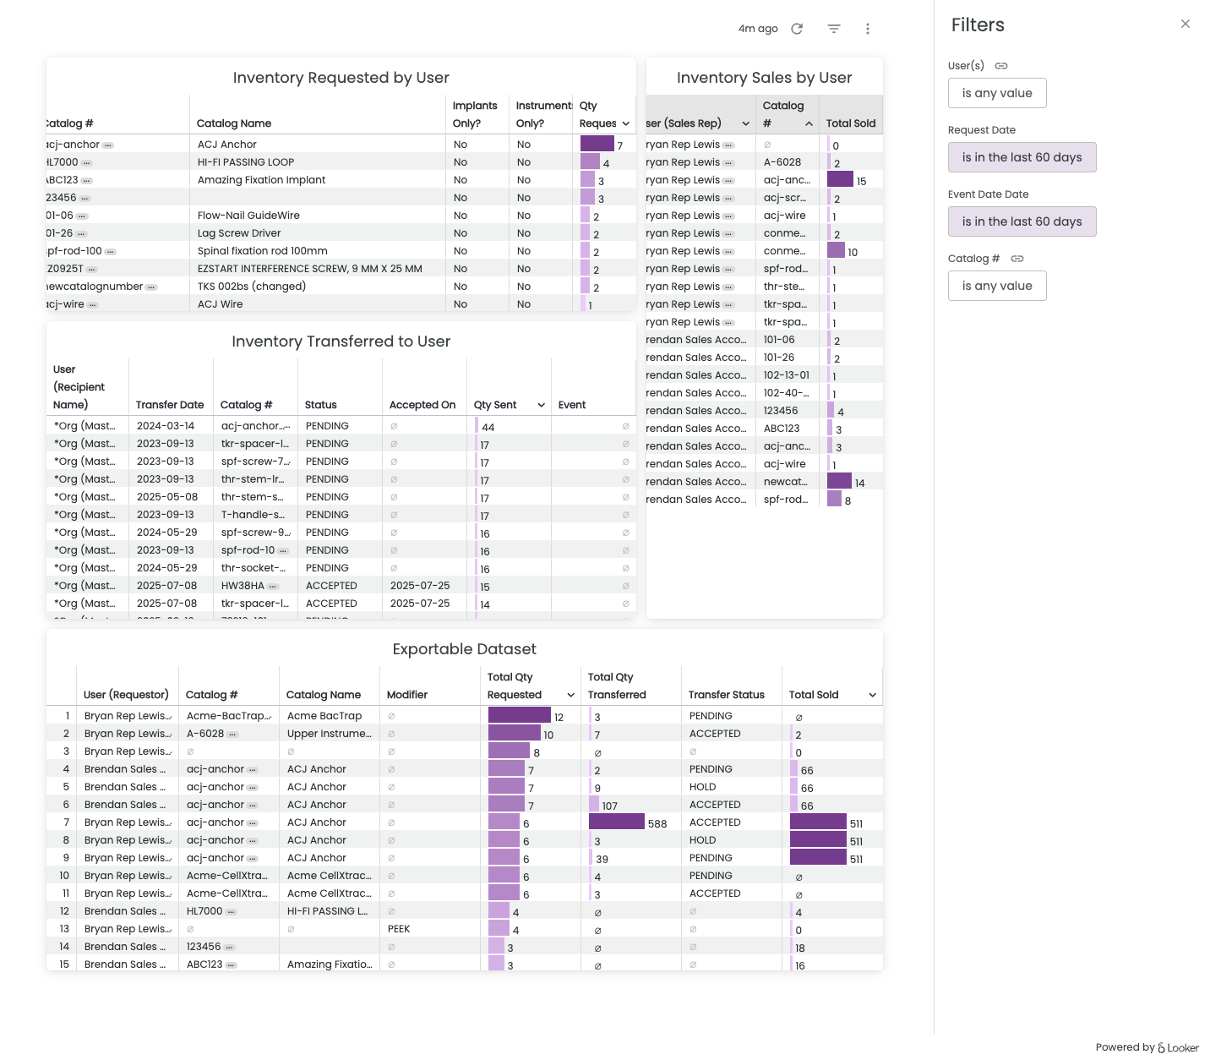Click the link icon beside Catalog # filter
The image size is (1210, 1060).
(x=1017, y=259)
